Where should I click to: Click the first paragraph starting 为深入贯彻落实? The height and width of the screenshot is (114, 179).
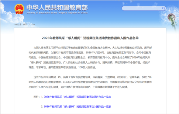tap(90, 58)
